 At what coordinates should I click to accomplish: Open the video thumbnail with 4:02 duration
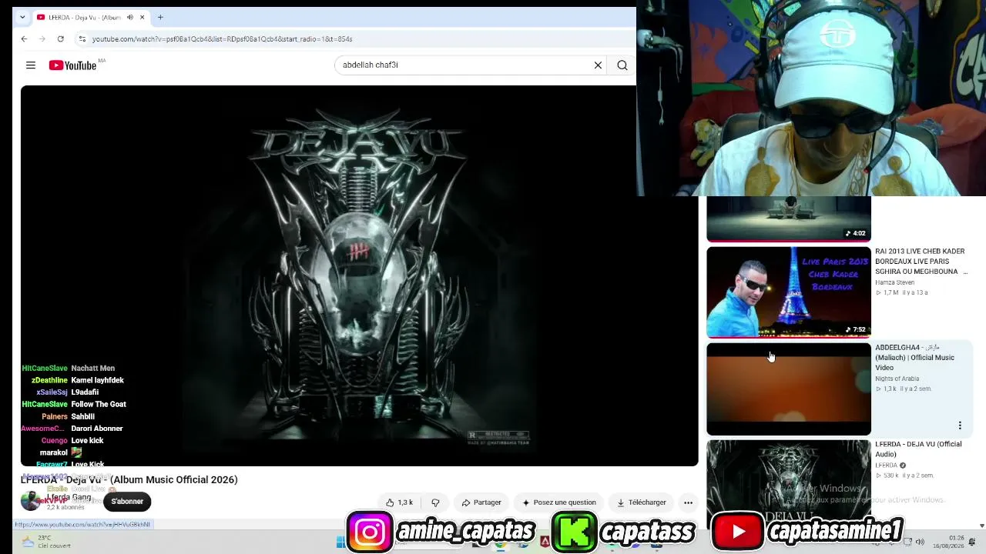[x=789, y=219]
